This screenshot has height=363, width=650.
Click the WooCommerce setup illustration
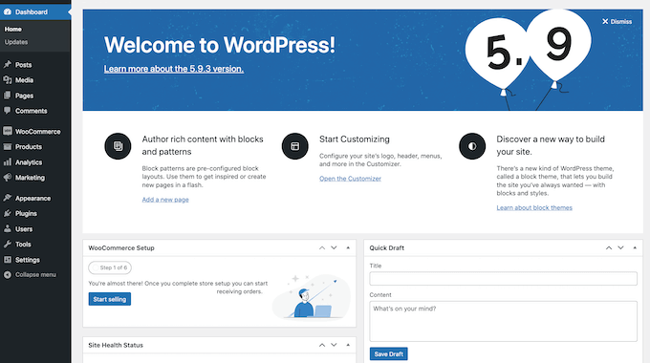(x=311, y=297)
